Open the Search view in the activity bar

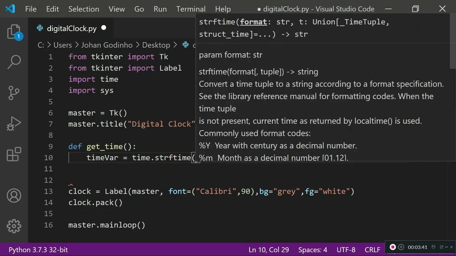point(14,62)
